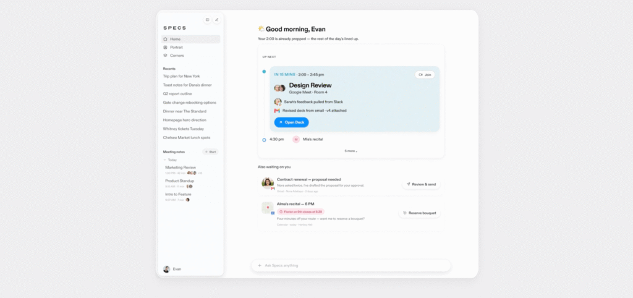Open Trip plan for New York recent
The width and height of the screenshot is (633, 298).
click(181, 76)
